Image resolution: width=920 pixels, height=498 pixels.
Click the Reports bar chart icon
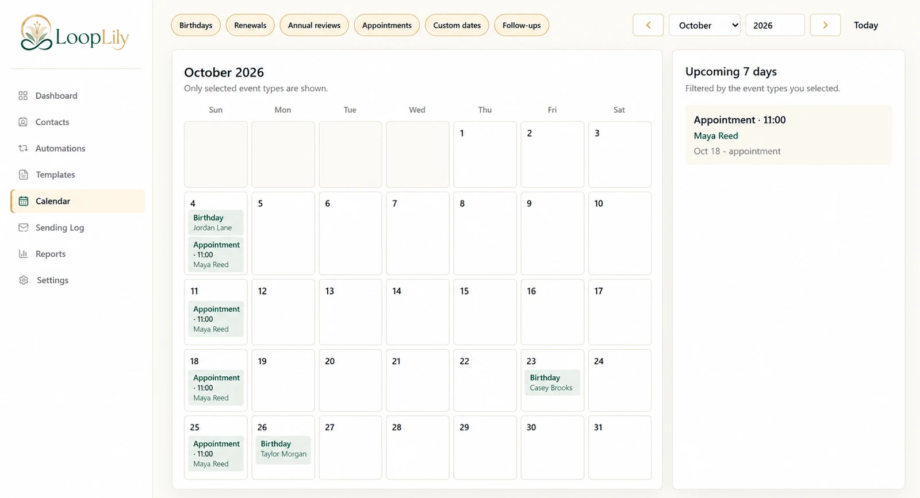tap(23, 253)
